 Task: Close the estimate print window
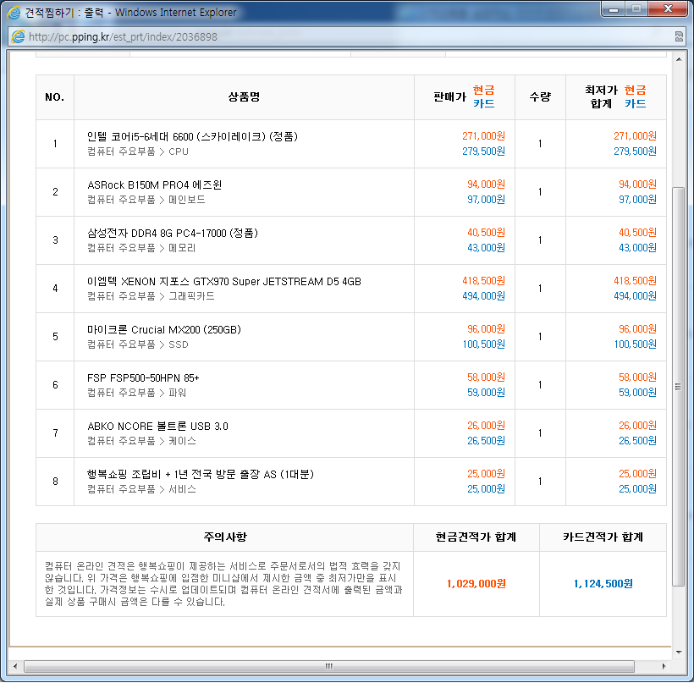pyautogui.click(x=669, y=8)
